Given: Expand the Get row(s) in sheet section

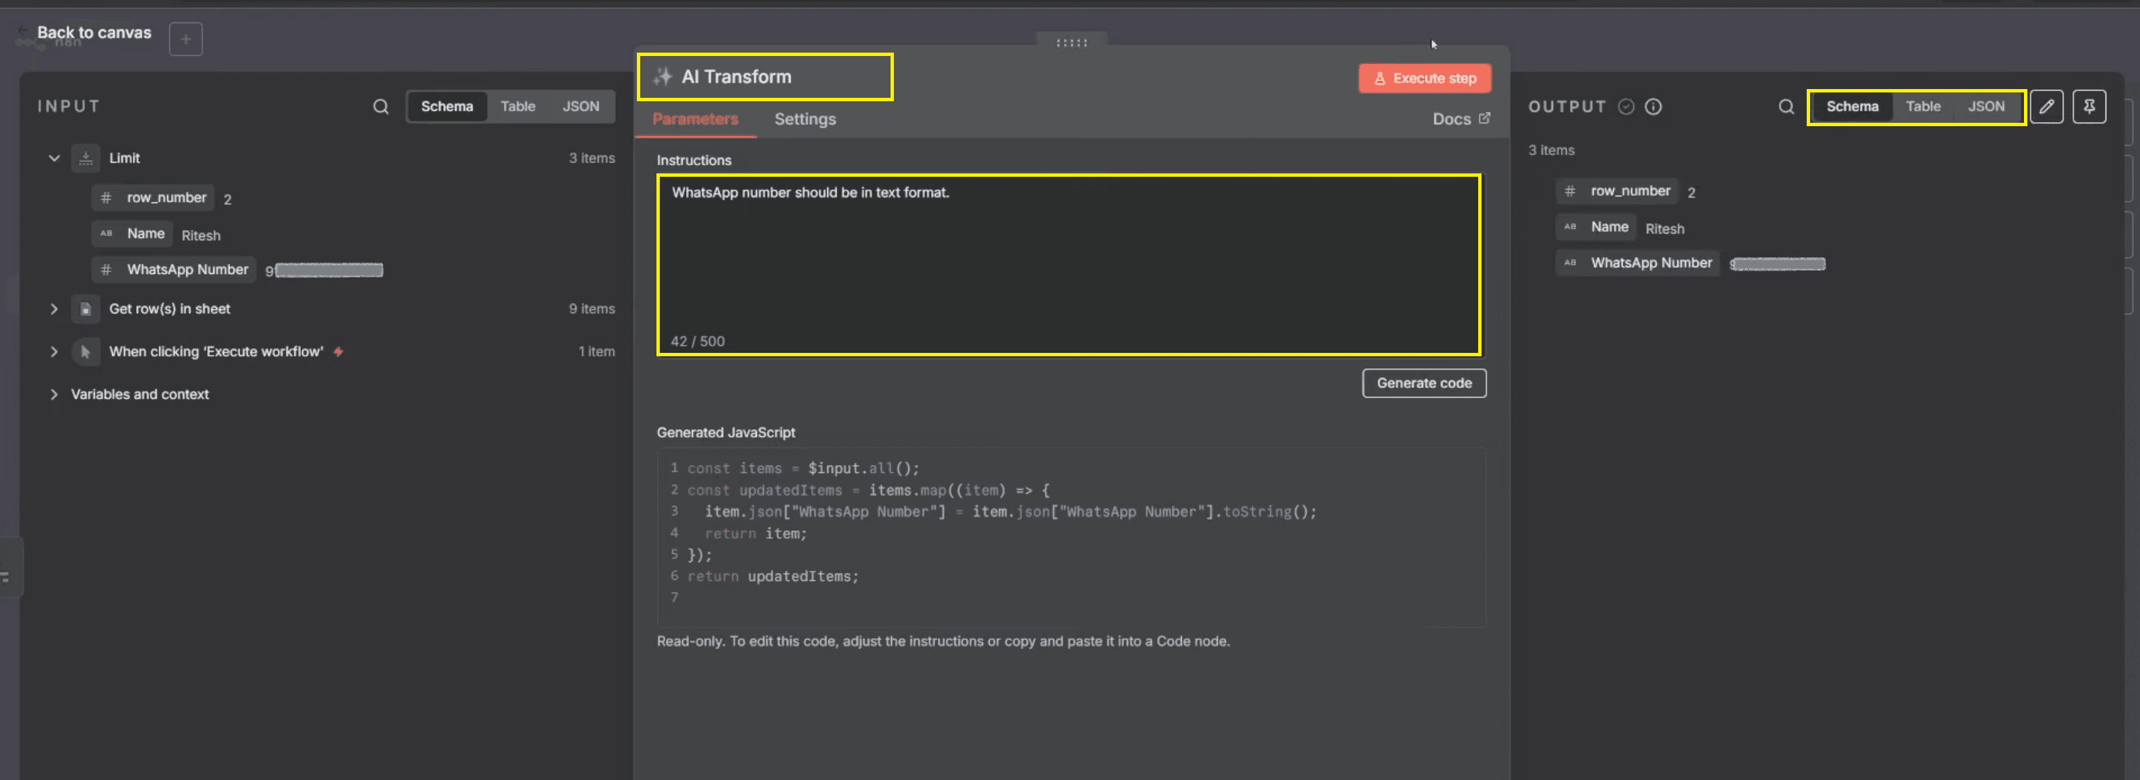Looking at the screenshot, I should pyautogui.click(x=54, y=309).
